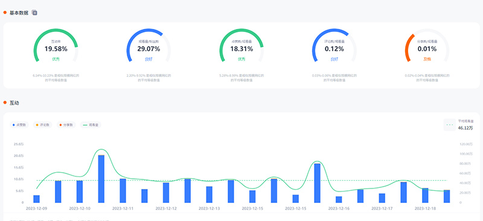
Task: Click the bar above 2023-12-12 label
Action: click(x=166, y=193)
